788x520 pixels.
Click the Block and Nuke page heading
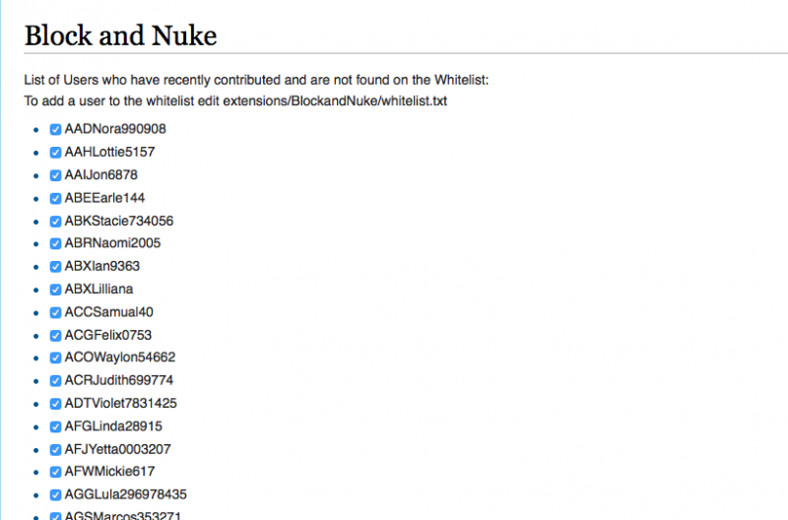(x=120, y=35)
